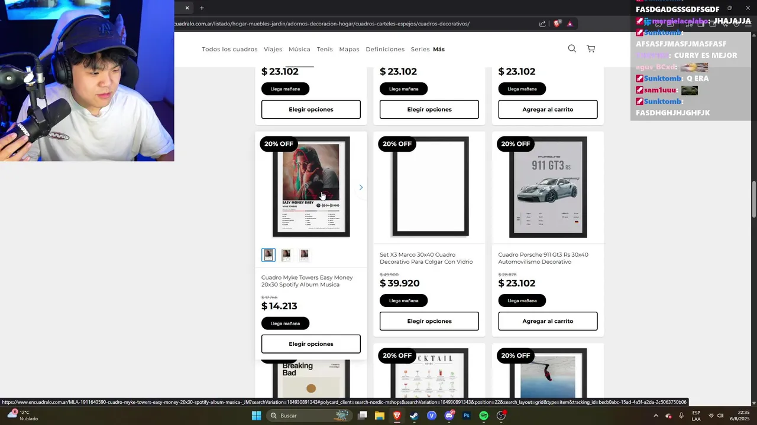The height and width of the screenshot is (425, 757).
Task: Open the blue V app in taskbar
Action: pyautogui.click(x=432, y=416)
